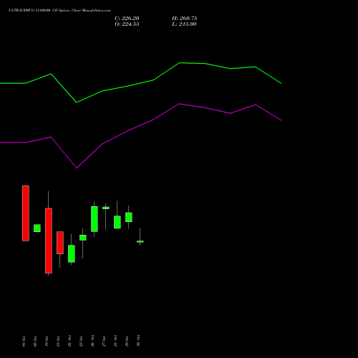Click the 21 Oct date axis label
Image resolution: width=358 pixels, height=358 pixels.
click(58, 341)
